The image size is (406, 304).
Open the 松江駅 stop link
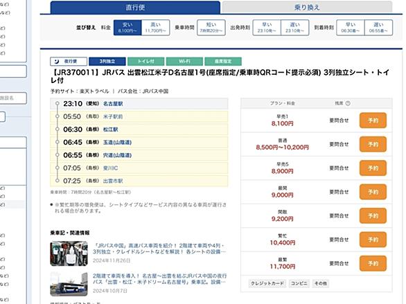(111, 129)
